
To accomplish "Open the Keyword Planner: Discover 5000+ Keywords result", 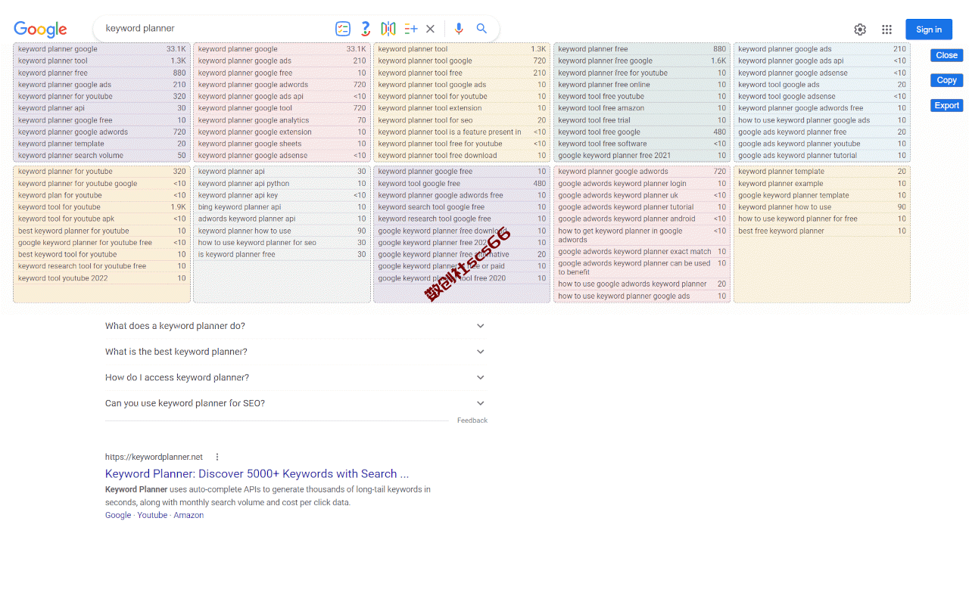I will click(257, 473).
